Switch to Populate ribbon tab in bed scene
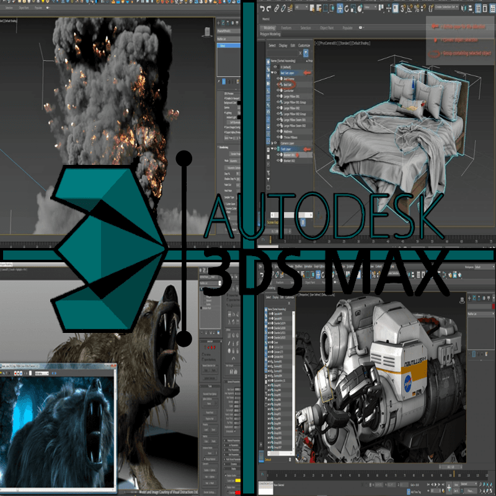 347,28
